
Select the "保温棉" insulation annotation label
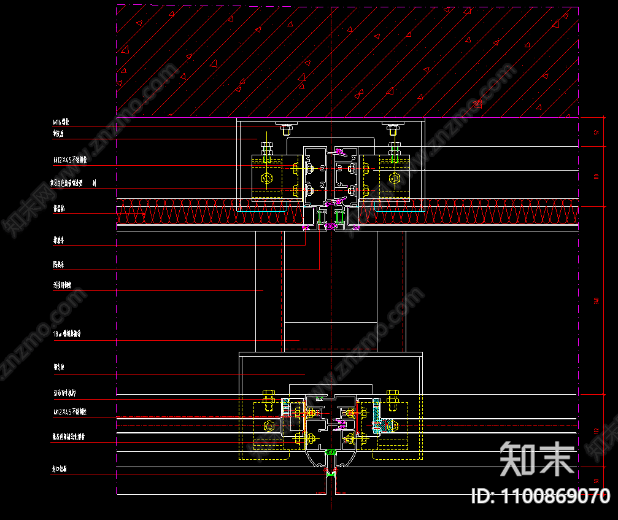(x=59, y=208)
